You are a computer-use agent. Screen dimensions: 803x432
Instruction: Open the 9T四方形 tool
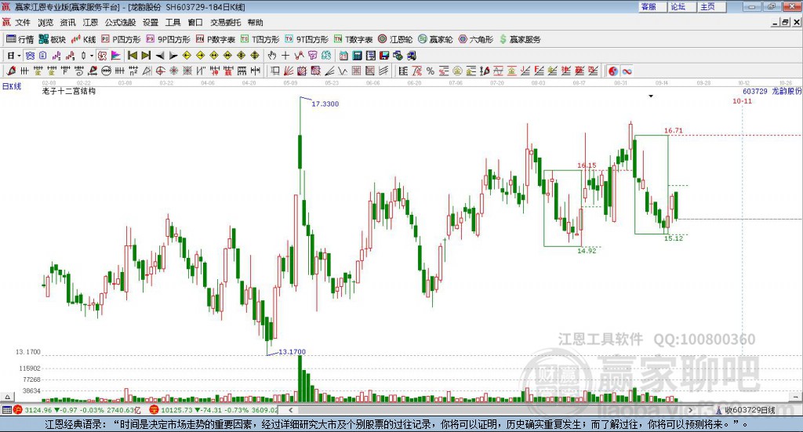pyautogui.click(x=307, y=39)
